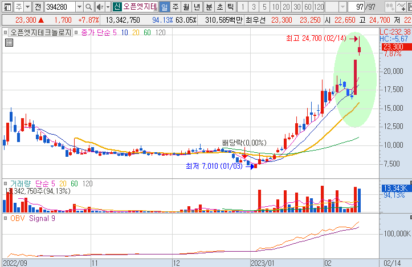The height and width of the screenshot is (267, 412).
Task: Click the orange 20 moving average legend
Action: pos(136,32)
